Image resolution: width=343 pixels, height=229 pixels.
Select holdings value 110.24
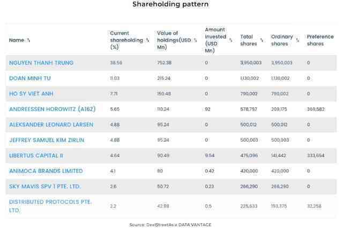pos(163,109)
